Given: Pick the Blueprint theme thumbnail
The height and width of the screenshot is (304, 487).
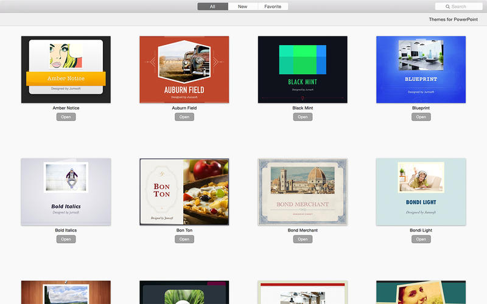Looking at the screenshot, I should 421,69.
